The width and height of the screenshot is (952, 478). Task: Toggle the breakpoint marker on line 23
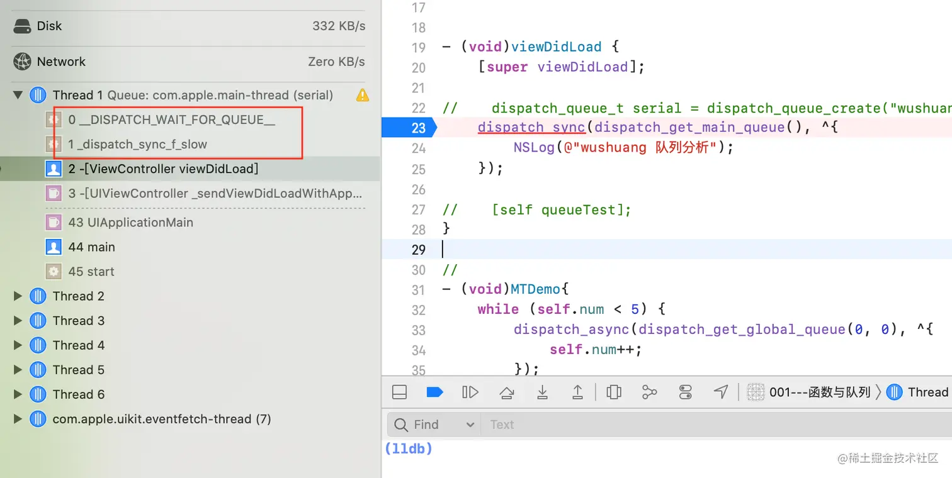point(409,128)
